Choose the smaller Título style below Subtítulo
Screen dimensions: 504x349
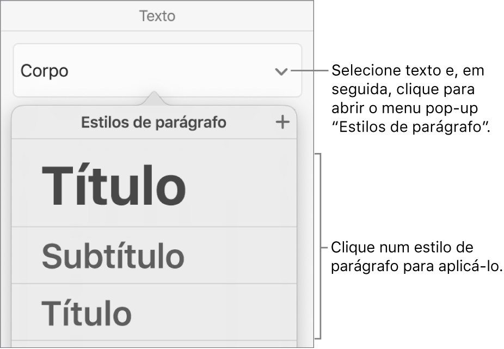[x=87, y=313]
